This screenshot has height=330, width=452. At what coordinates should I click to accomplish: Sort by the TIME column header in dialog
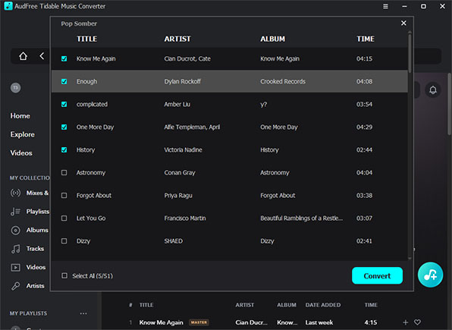pos(366,39)
